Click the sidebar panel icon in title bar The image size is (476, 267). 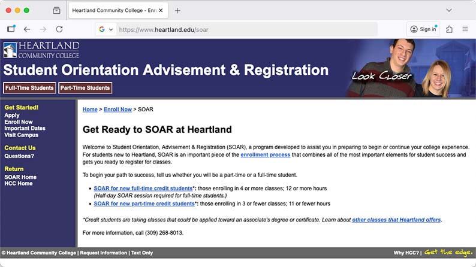[56, 11]
